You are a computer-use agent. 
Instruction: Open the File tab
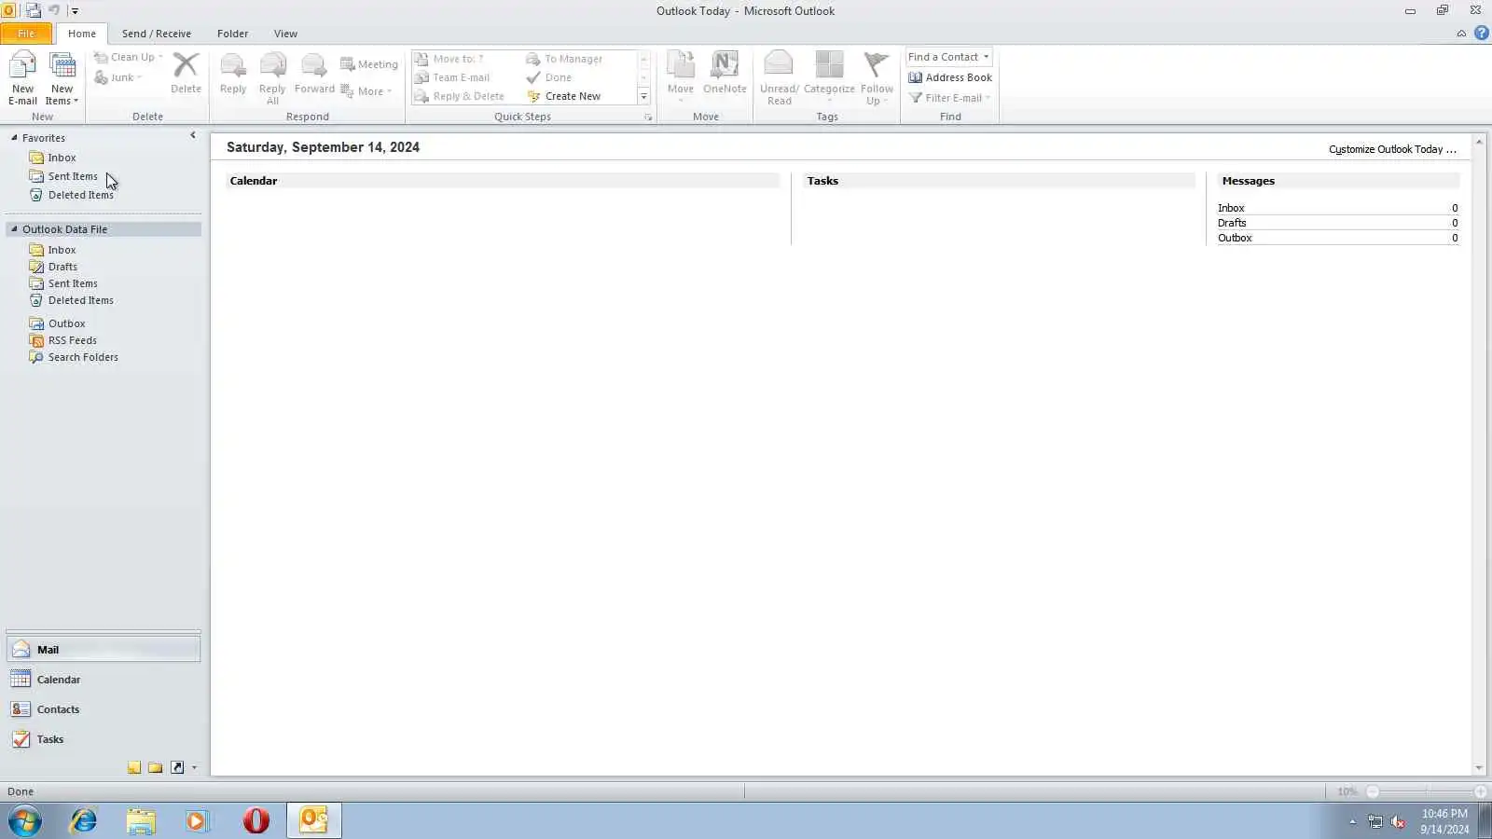(26, 34)
